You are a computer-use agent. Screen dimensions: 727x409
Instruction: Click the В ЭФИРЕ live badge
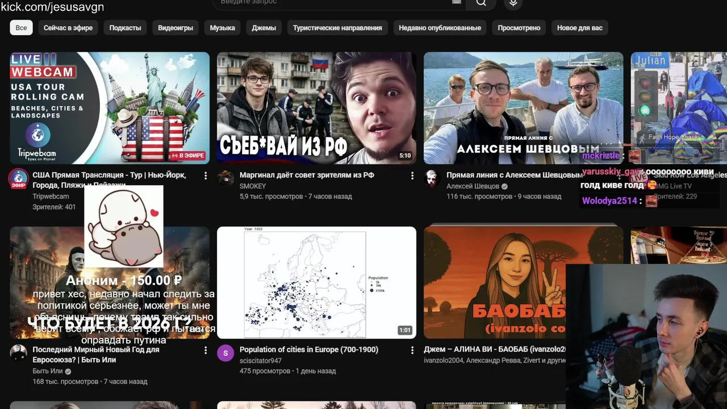click(x=187, y=156)
